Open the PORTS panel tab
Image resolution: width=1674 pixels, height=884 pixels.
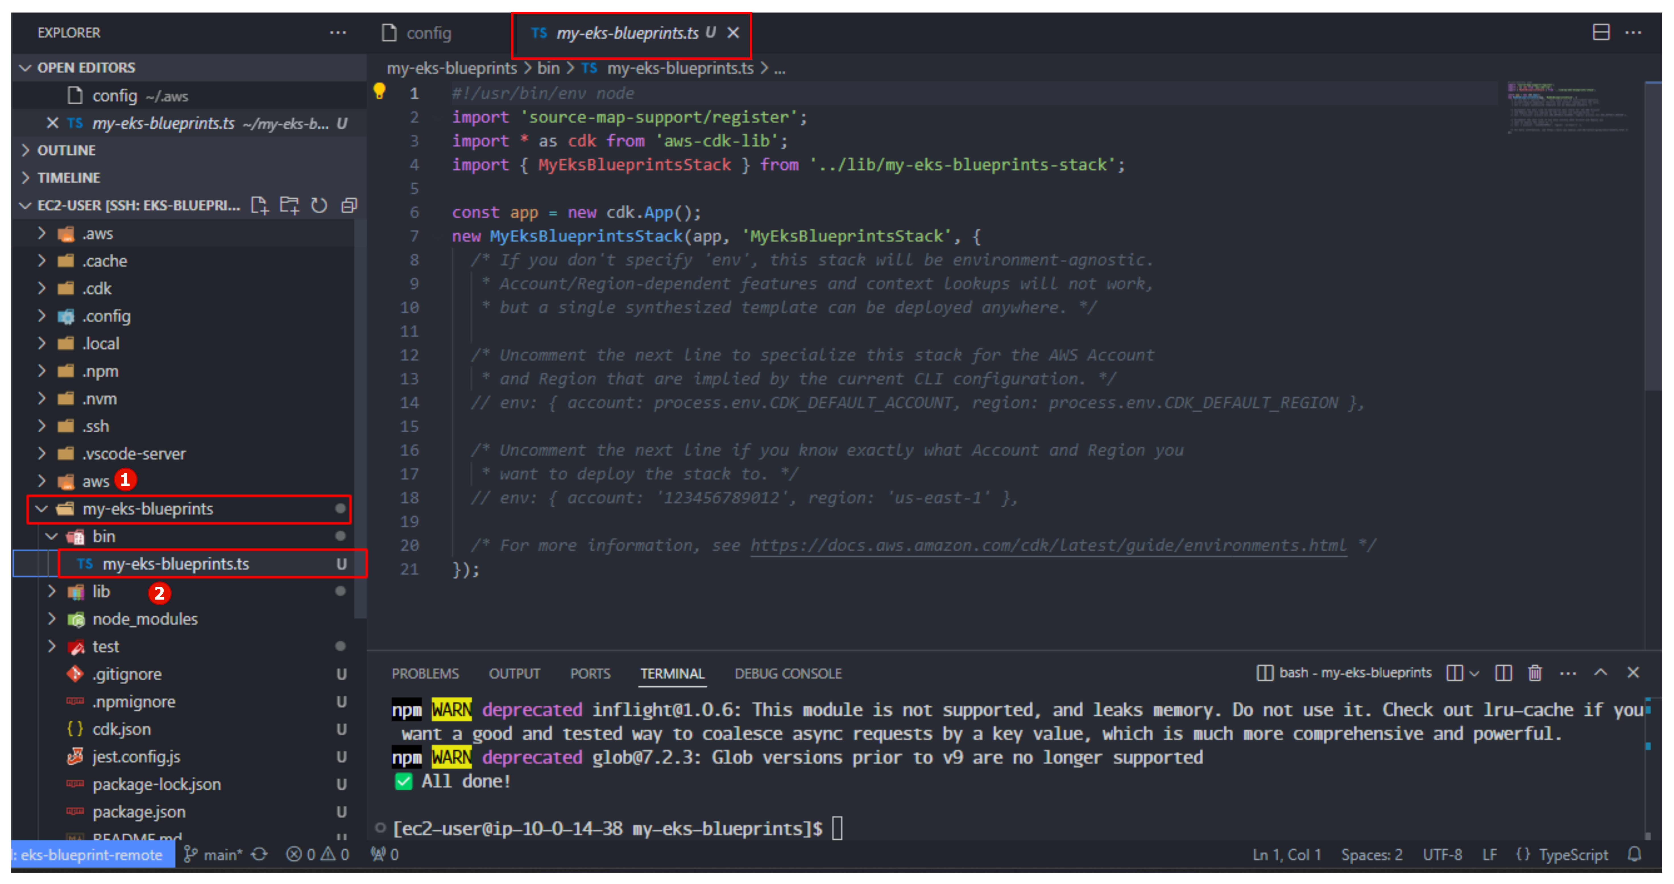(590, 674)
